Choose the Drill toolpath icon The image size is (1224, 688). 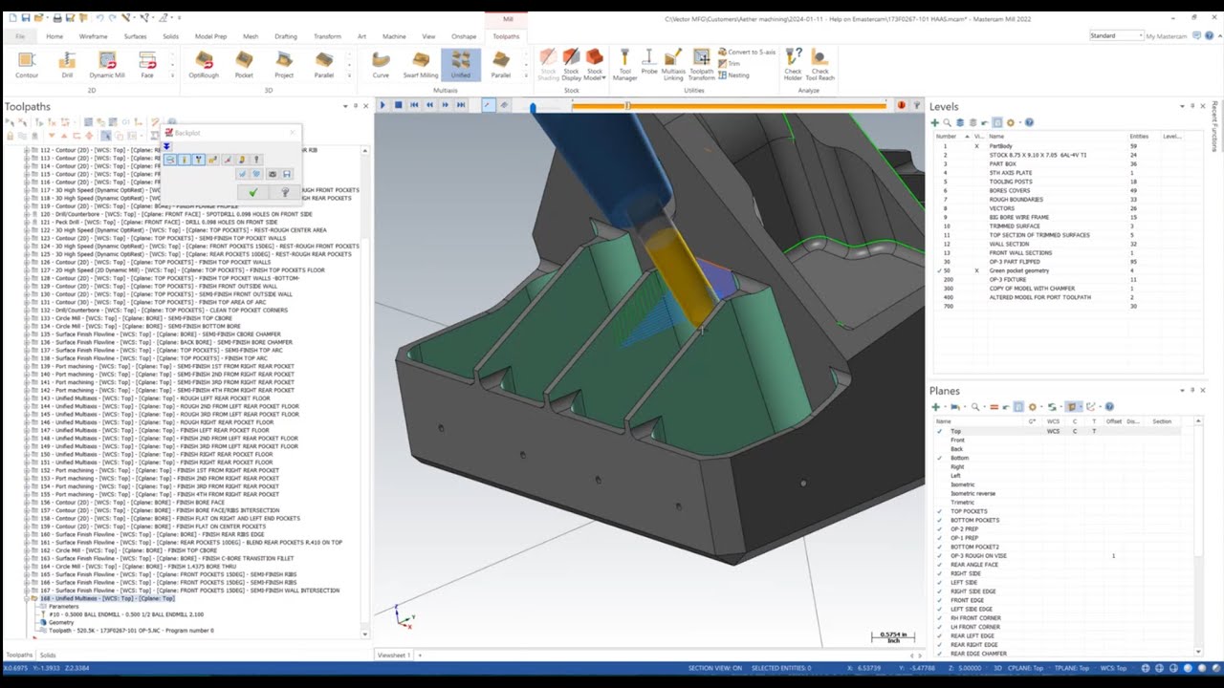[x=67, y=64]
